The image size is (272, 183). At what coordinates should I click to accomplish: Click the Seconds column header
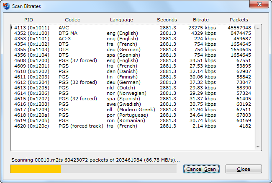(x=167, y=20)
